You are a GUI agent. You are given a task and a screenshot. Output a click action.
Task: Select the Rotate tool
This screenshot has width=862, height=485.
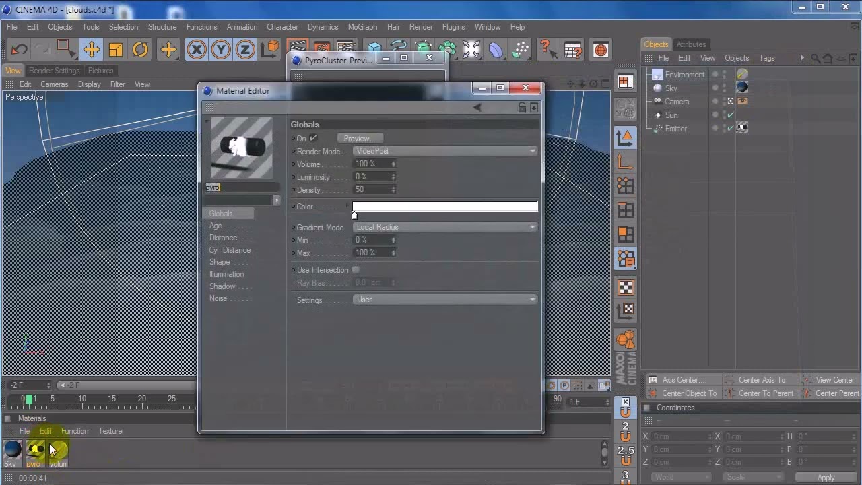(x=140, y=49)
